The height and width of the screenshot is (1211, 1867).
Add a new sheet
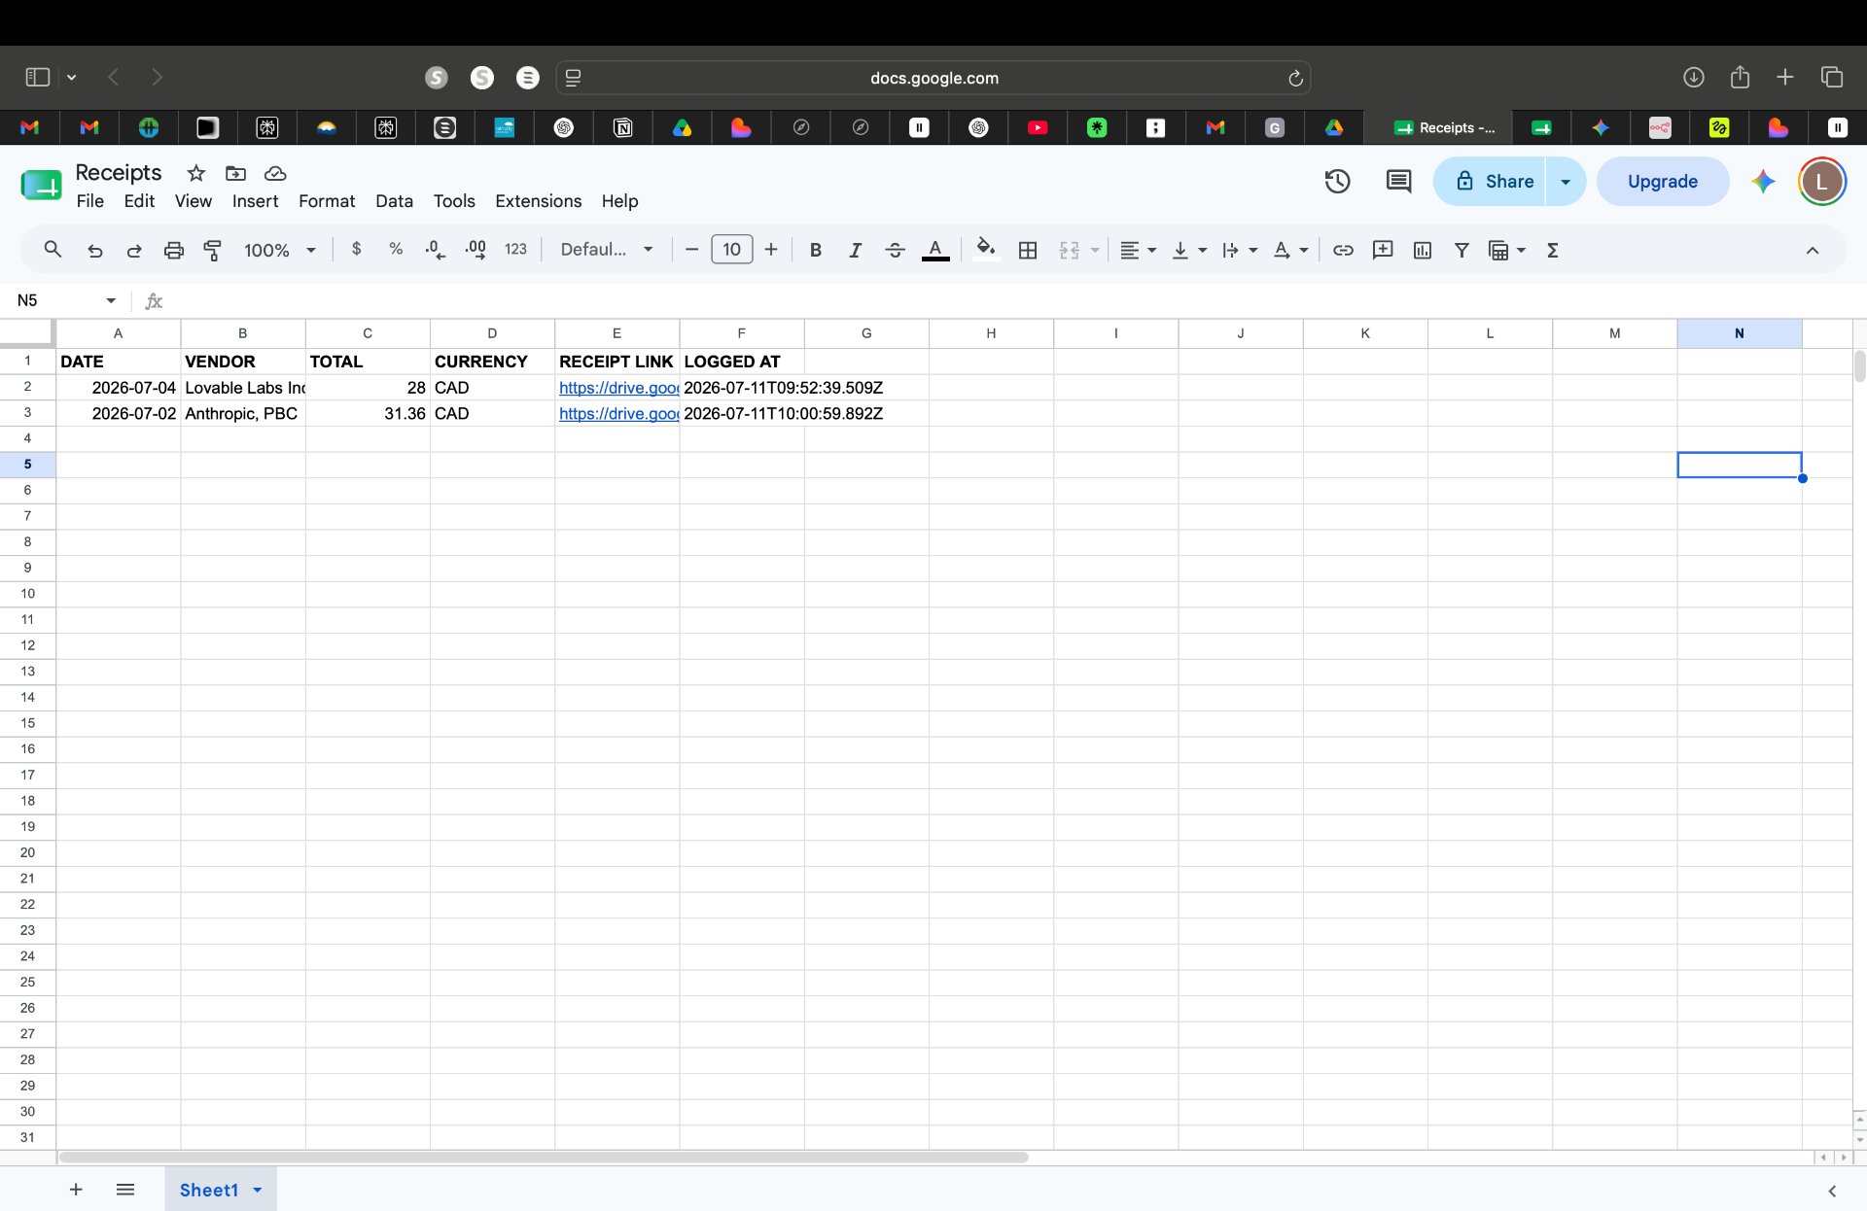pos(76,1190)
